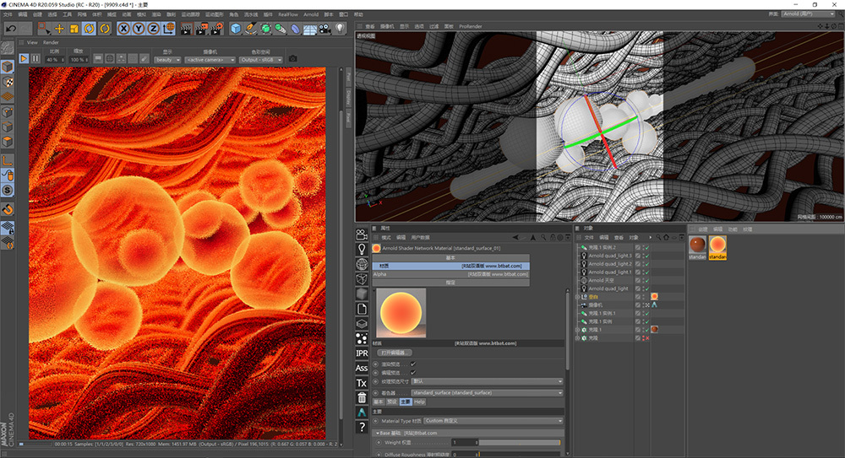845x458 pixels.
Task: Select the Rotate tool icon
Action: pyautogui.click(x=90, y=29)
